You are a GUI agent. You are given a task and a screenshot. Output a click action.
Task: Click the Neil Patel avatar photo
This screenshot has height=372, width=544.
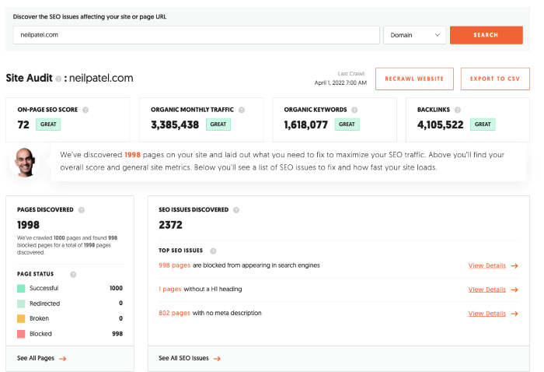click(x=25, y=162)
